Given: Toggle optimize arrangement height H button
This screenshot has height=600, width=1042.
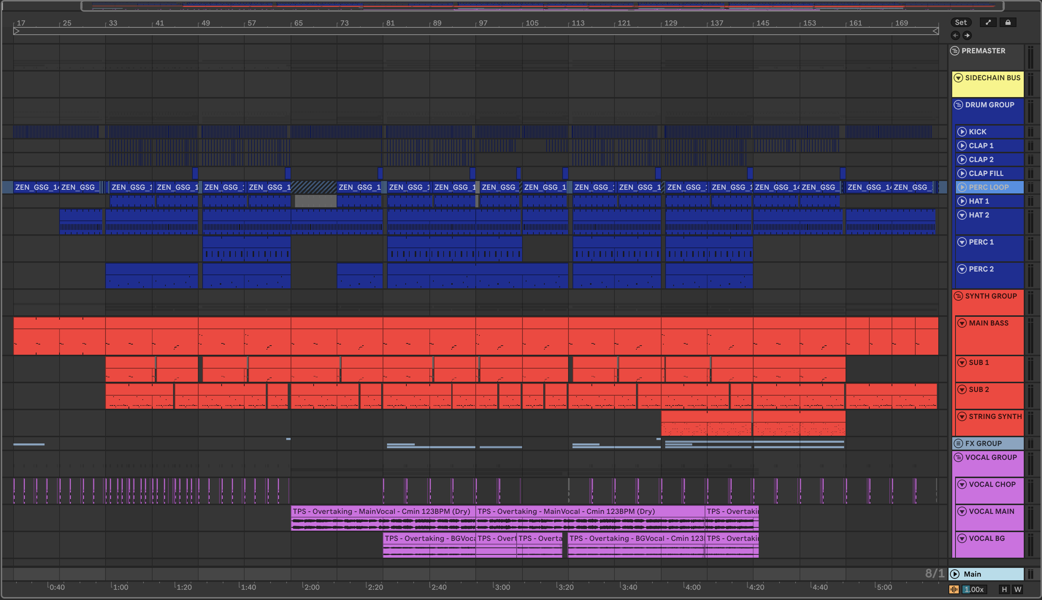Looking at the screenshot, I should point(1004,589).
